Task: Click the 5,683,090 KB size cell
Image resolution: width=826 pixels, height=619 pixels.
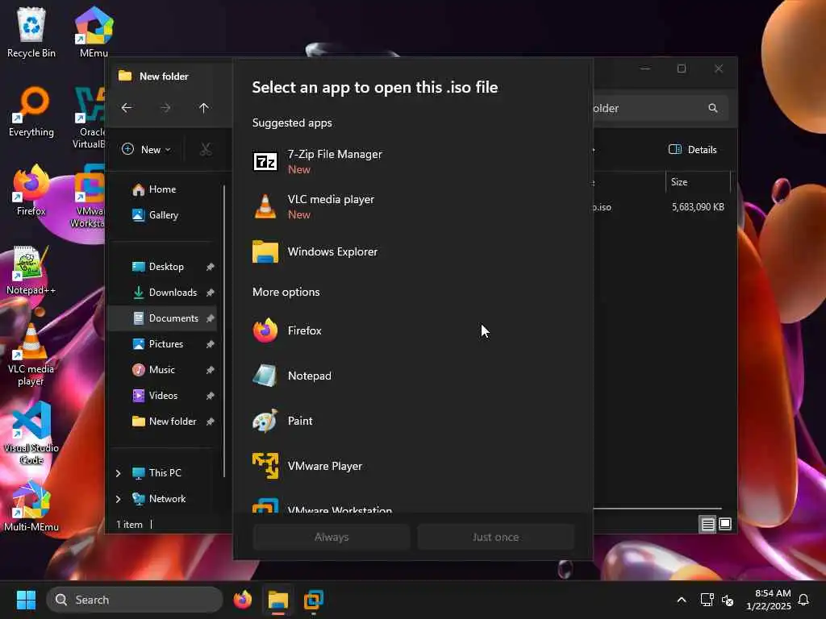Action: tap(698, 207)
